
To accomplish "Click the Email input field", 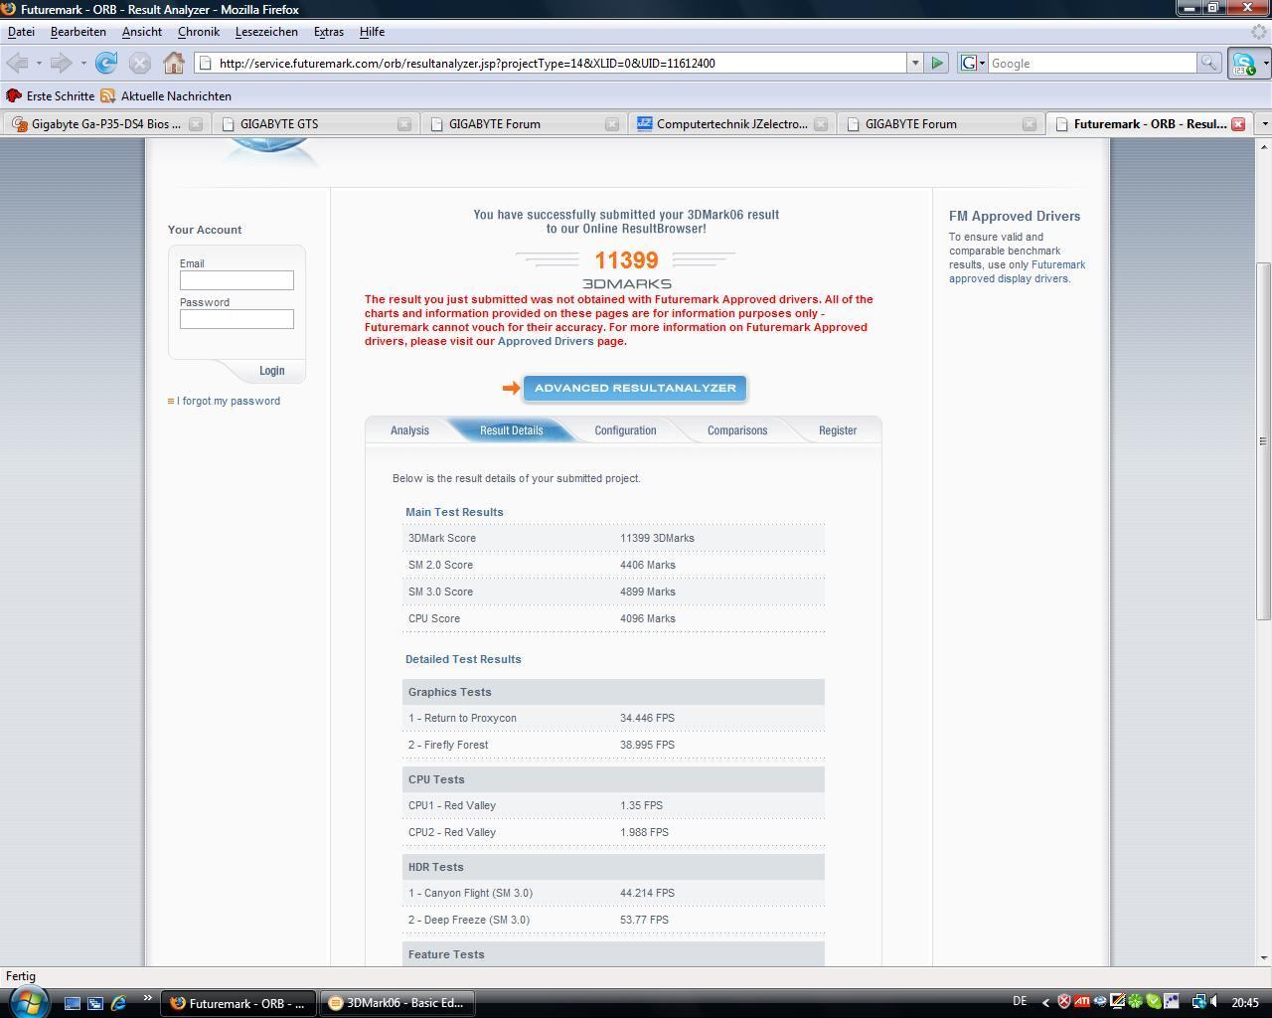I will tap(237, 280).
